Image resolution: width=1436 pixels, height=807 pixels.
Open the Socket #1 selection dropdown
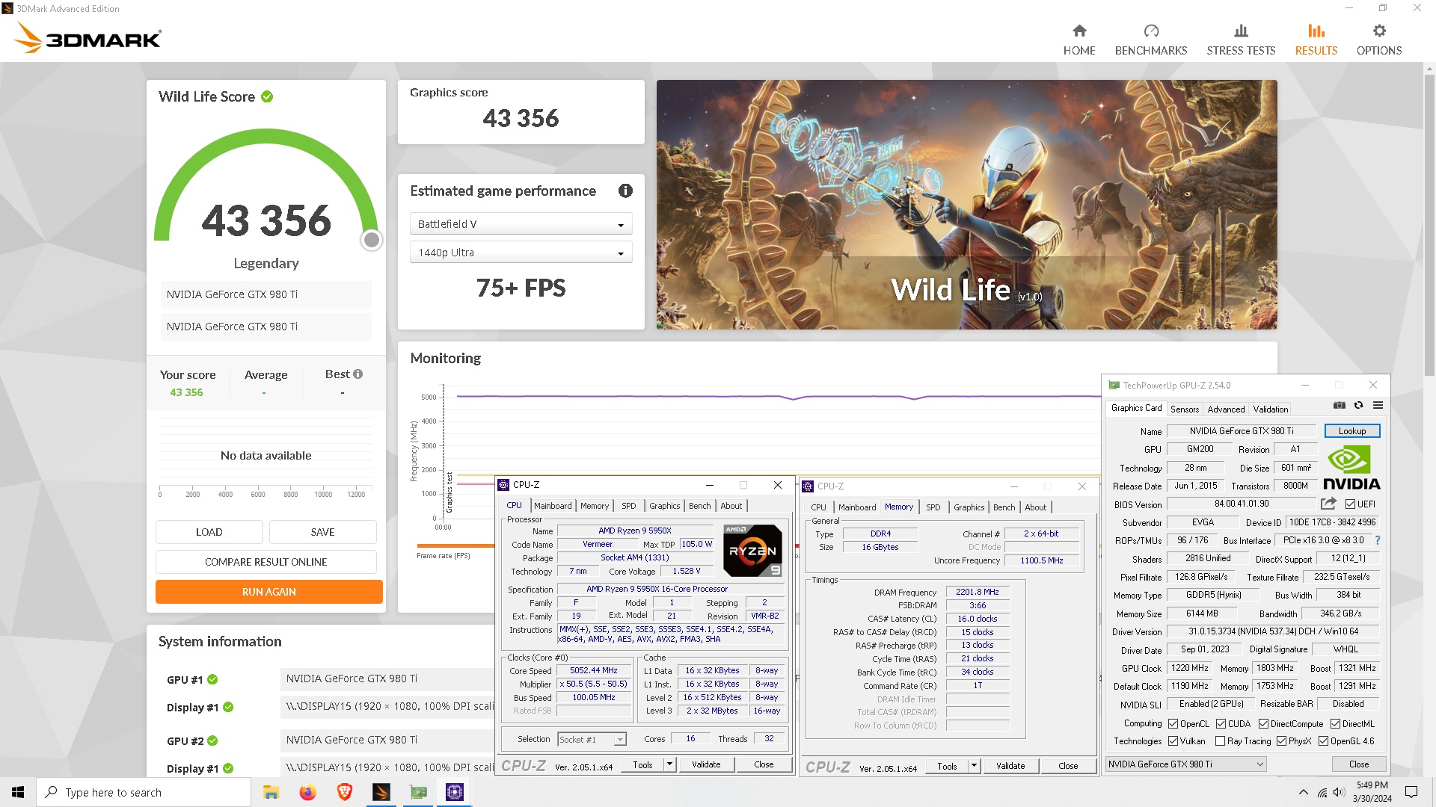coord(592,739)
